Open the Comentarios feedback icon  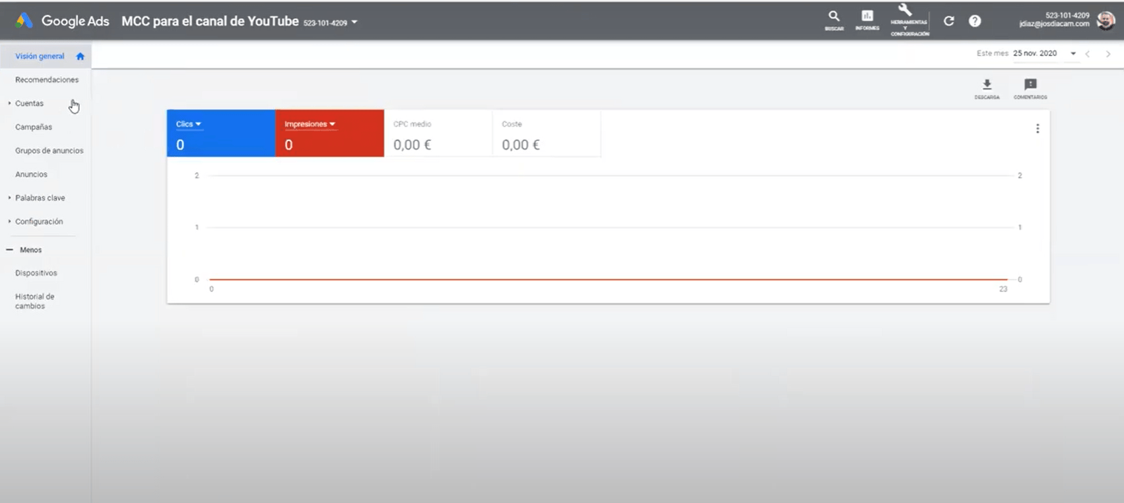click(x=1030, y=85)
